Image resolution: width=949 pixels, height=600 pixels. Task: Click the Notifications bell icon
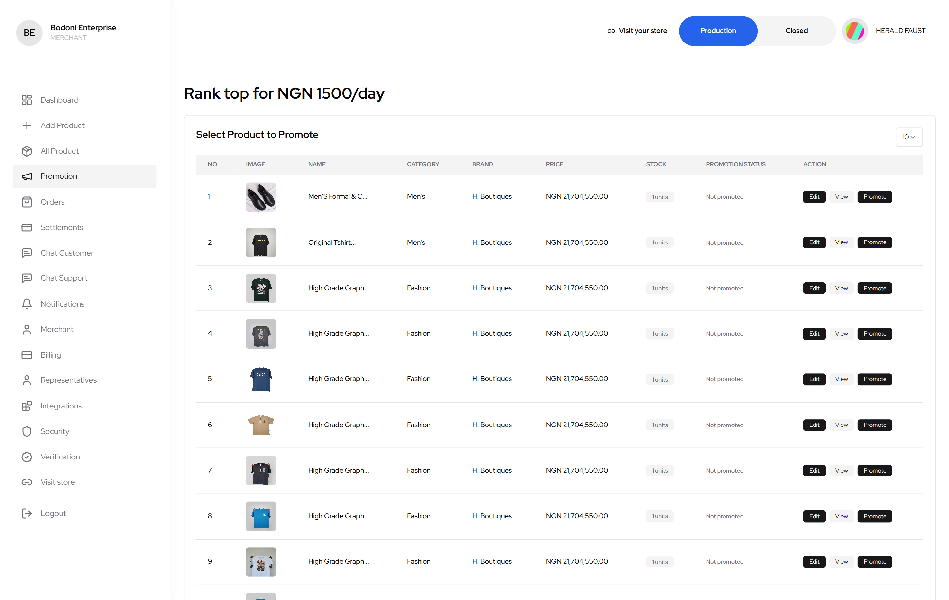pyautogui.click(x=27, y=304)
